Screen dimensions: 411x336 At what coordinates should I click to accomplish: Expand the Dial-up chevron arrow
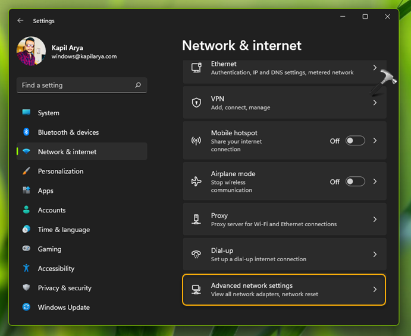[x=375, y=255]
